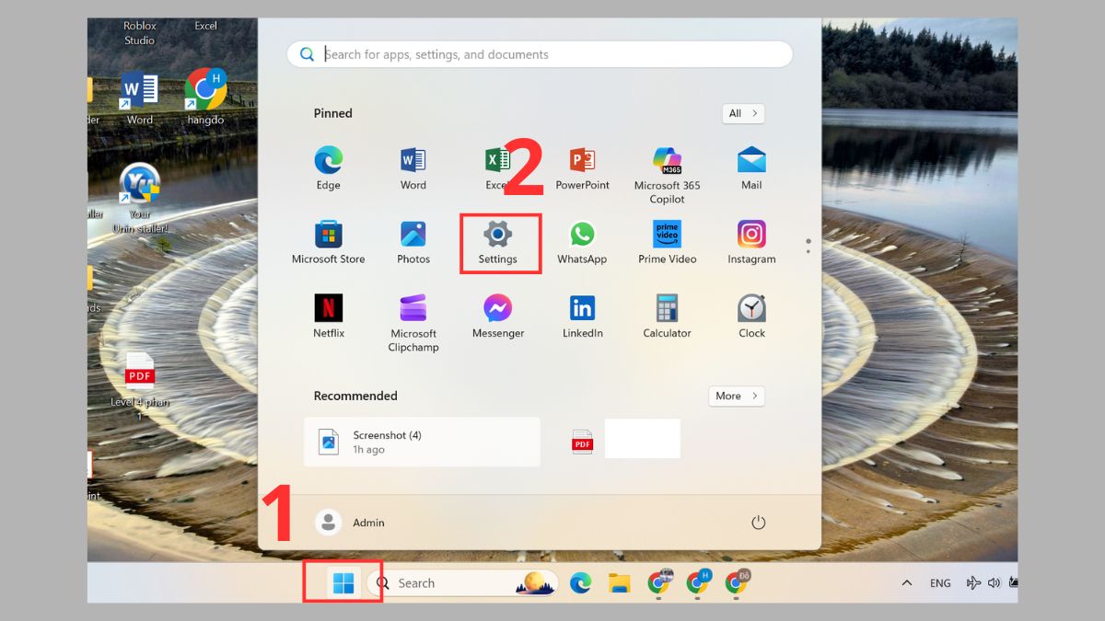Launch Microsoft Clipchamp
The width and height of the screenshot is (1105, 621).
coord(413,323)
